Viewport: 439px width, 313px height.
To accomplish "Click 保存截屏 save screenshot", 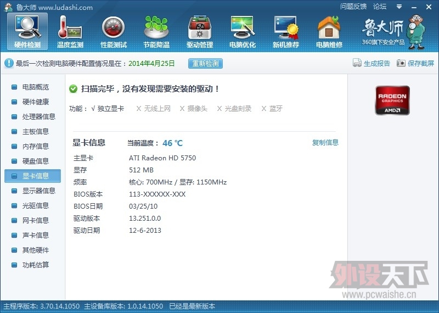I will coord(421,63).
